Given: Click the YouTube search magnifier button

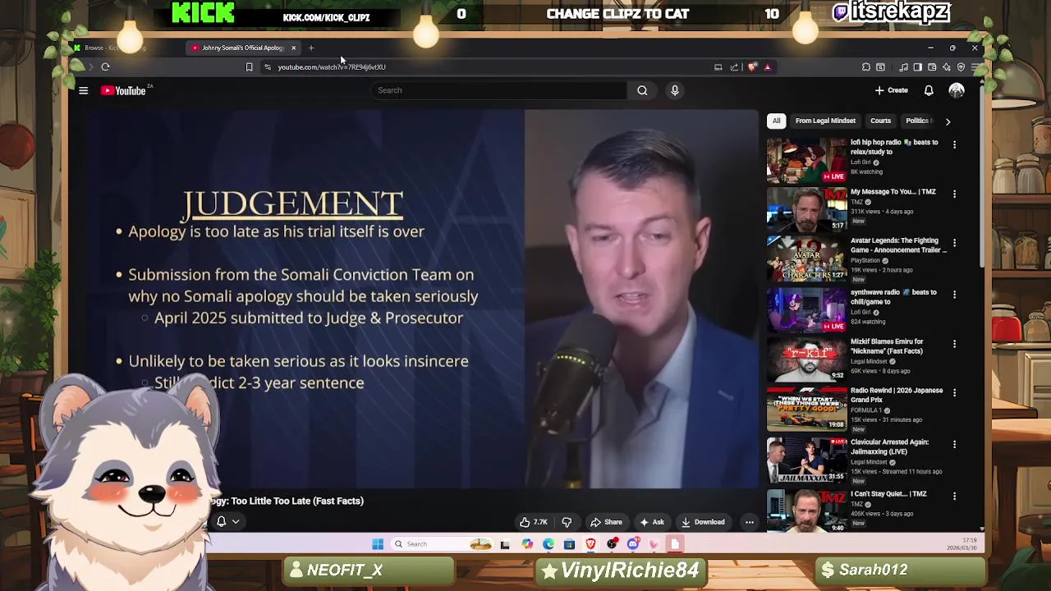Looking at the screenshot, I should (642, 90).
